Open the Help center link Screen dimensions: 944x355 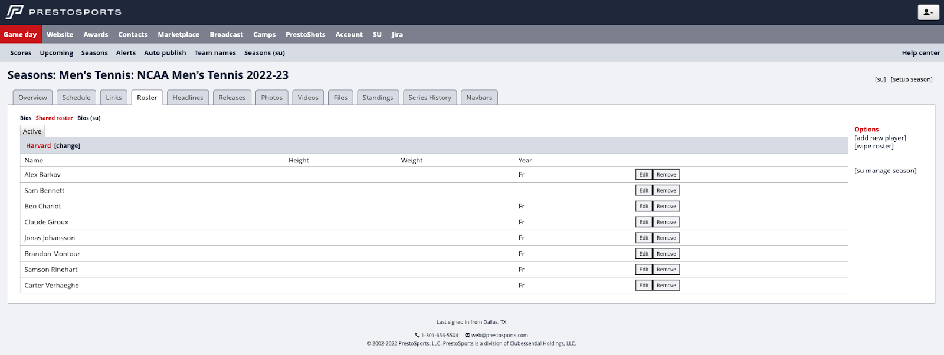click(920, 53)
